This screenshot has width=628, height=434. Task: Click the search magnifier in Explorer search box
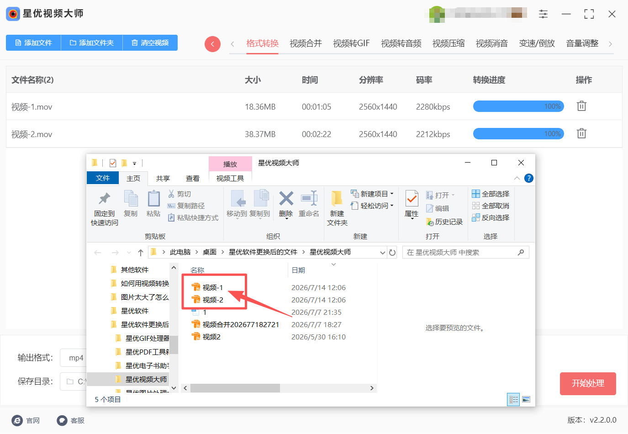coord(521,252)
